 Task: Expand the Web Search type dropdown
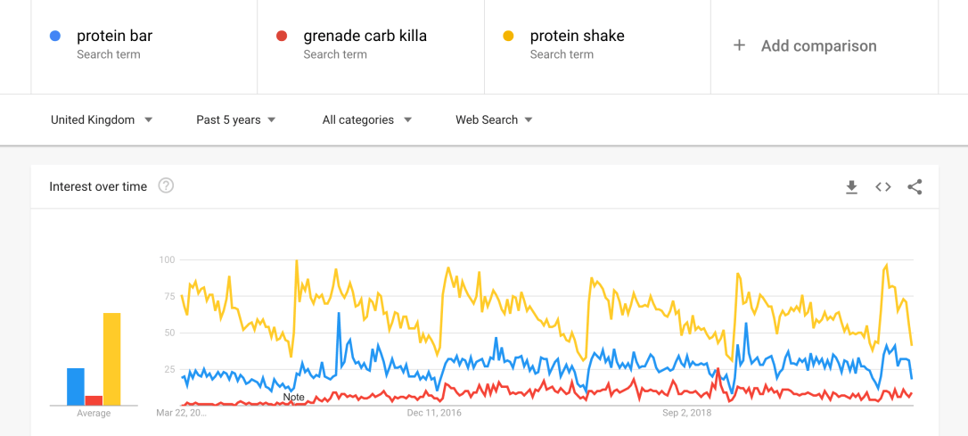(494, 119)
